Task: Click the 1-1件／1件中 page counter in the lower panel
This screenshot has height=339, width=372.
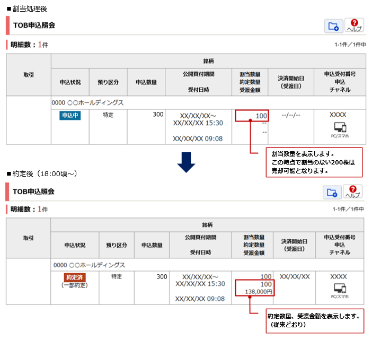Action: pyautogui.click(x=348, y=209)
